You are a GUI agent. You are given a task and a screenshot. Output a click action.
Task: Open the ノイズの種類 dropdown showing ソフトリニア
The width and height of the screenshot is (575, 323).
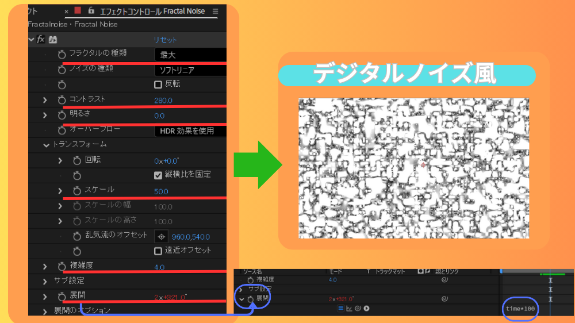click(x=190, y=70)
